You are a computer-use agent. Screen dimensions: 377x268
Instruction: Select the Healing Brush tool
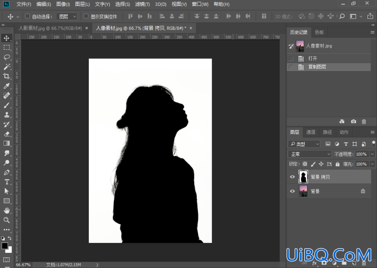(6, 96)
